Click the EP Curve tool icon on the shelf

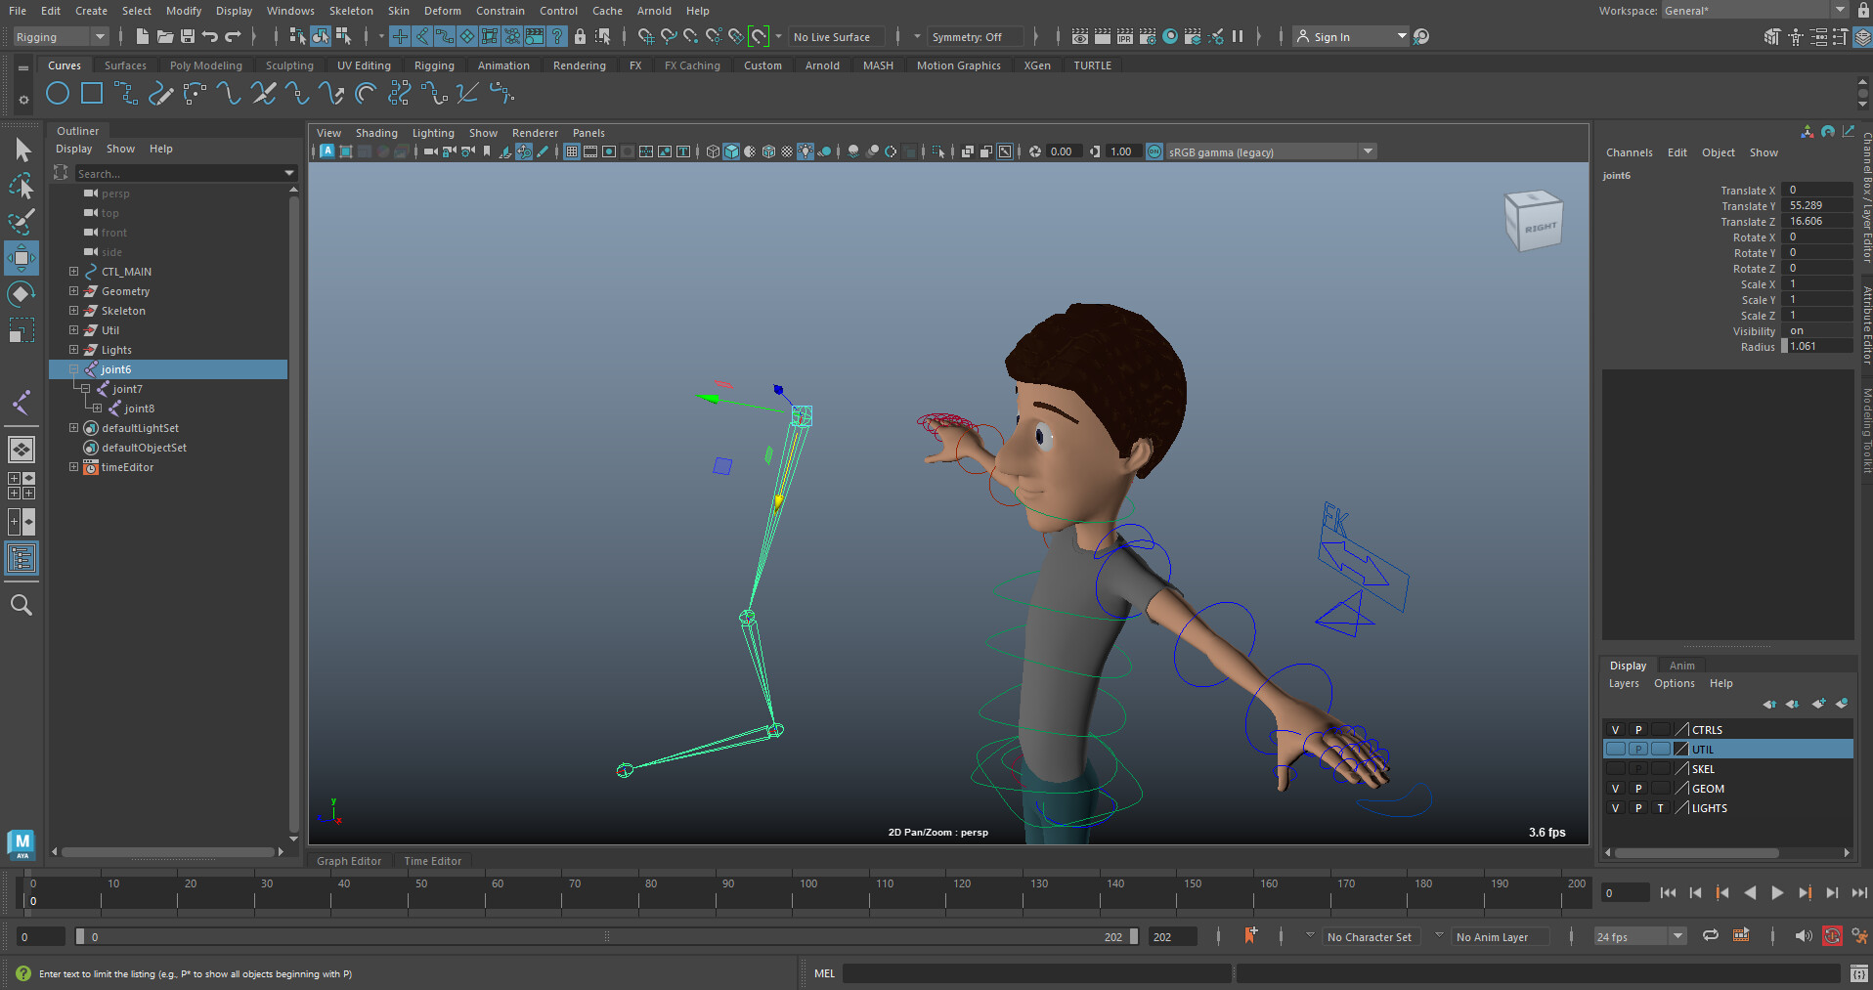[x=161, y=94]
